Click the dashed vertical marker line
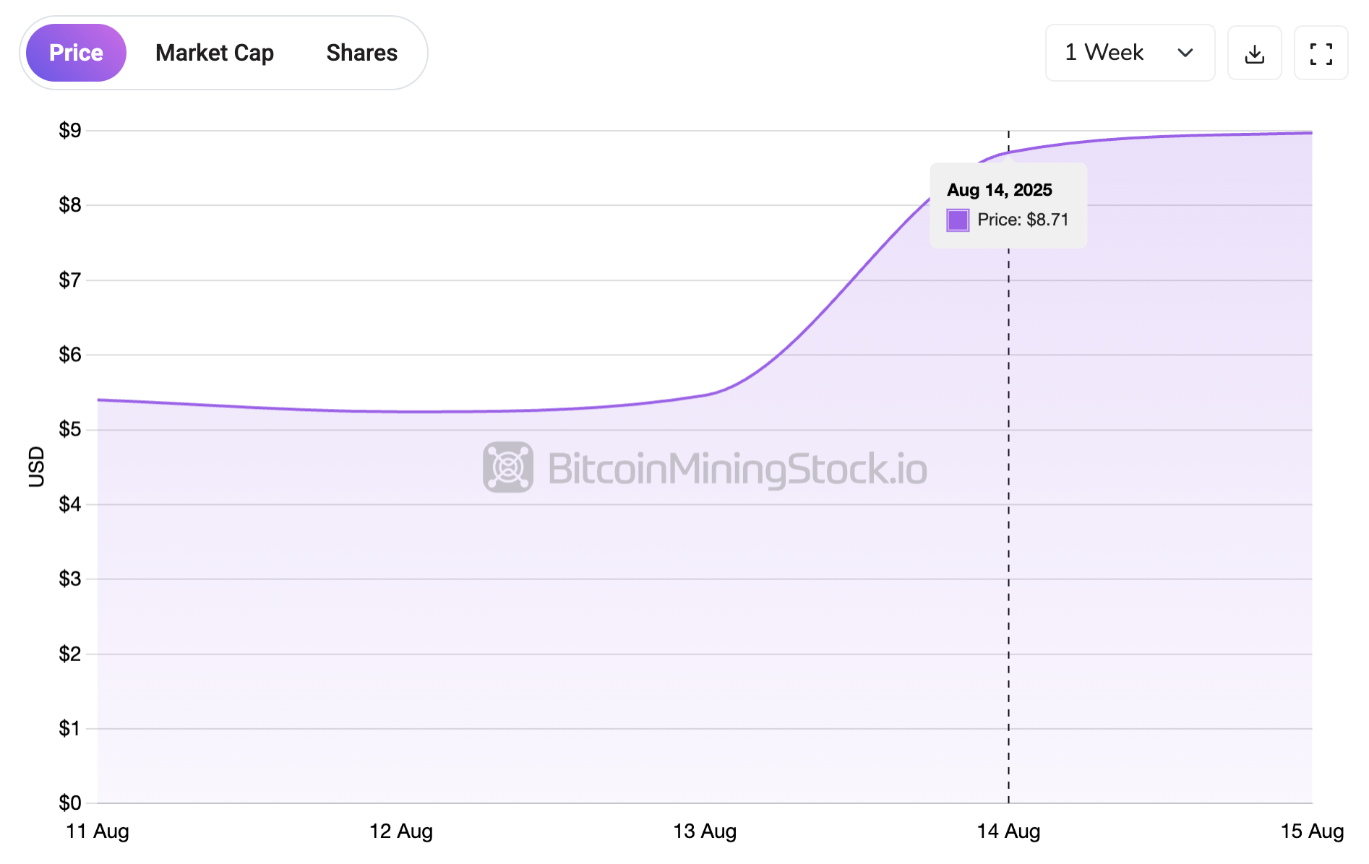Viewport: 1369px width, 864px height. tap(1008, 506)
